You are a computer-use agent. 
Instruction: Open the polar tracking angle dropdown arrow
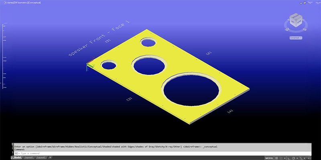[297, 158]
